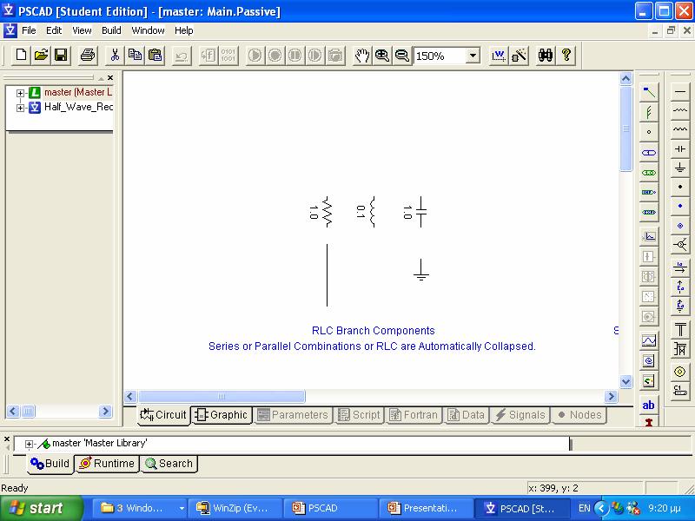Close the output pane with its X
The image size is (695, 521).
pyautogui.click(x=7, y=439)
